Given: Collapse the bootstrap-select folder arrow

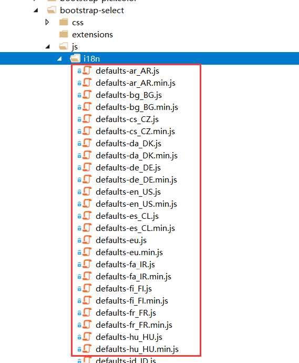Looking at the screenshot, I should [x=36, y=11].
